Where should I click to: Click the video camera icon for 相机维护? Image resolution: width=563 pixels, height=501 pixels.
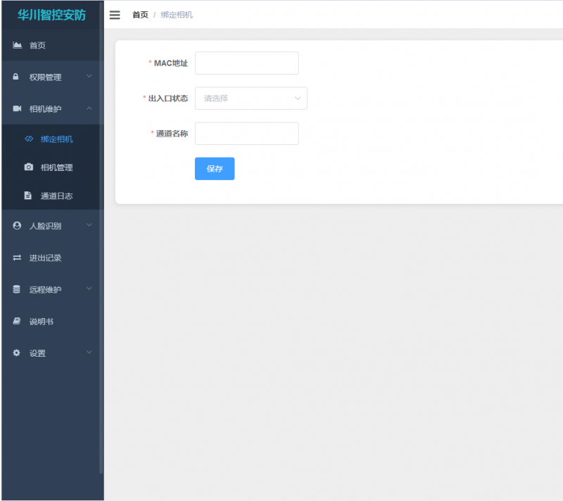click(x=17, y=108)
